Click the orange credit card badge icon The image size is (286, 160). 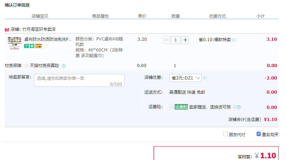click(38, 46)
